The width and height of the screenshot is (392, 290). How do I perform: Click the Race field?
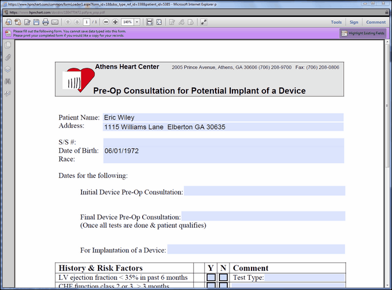223,159
